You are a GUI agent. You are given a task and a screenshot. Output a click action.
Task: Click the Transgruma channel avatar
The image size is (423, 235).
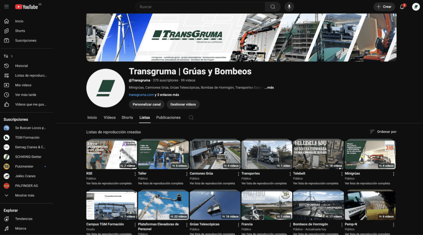tap(105, 88)
